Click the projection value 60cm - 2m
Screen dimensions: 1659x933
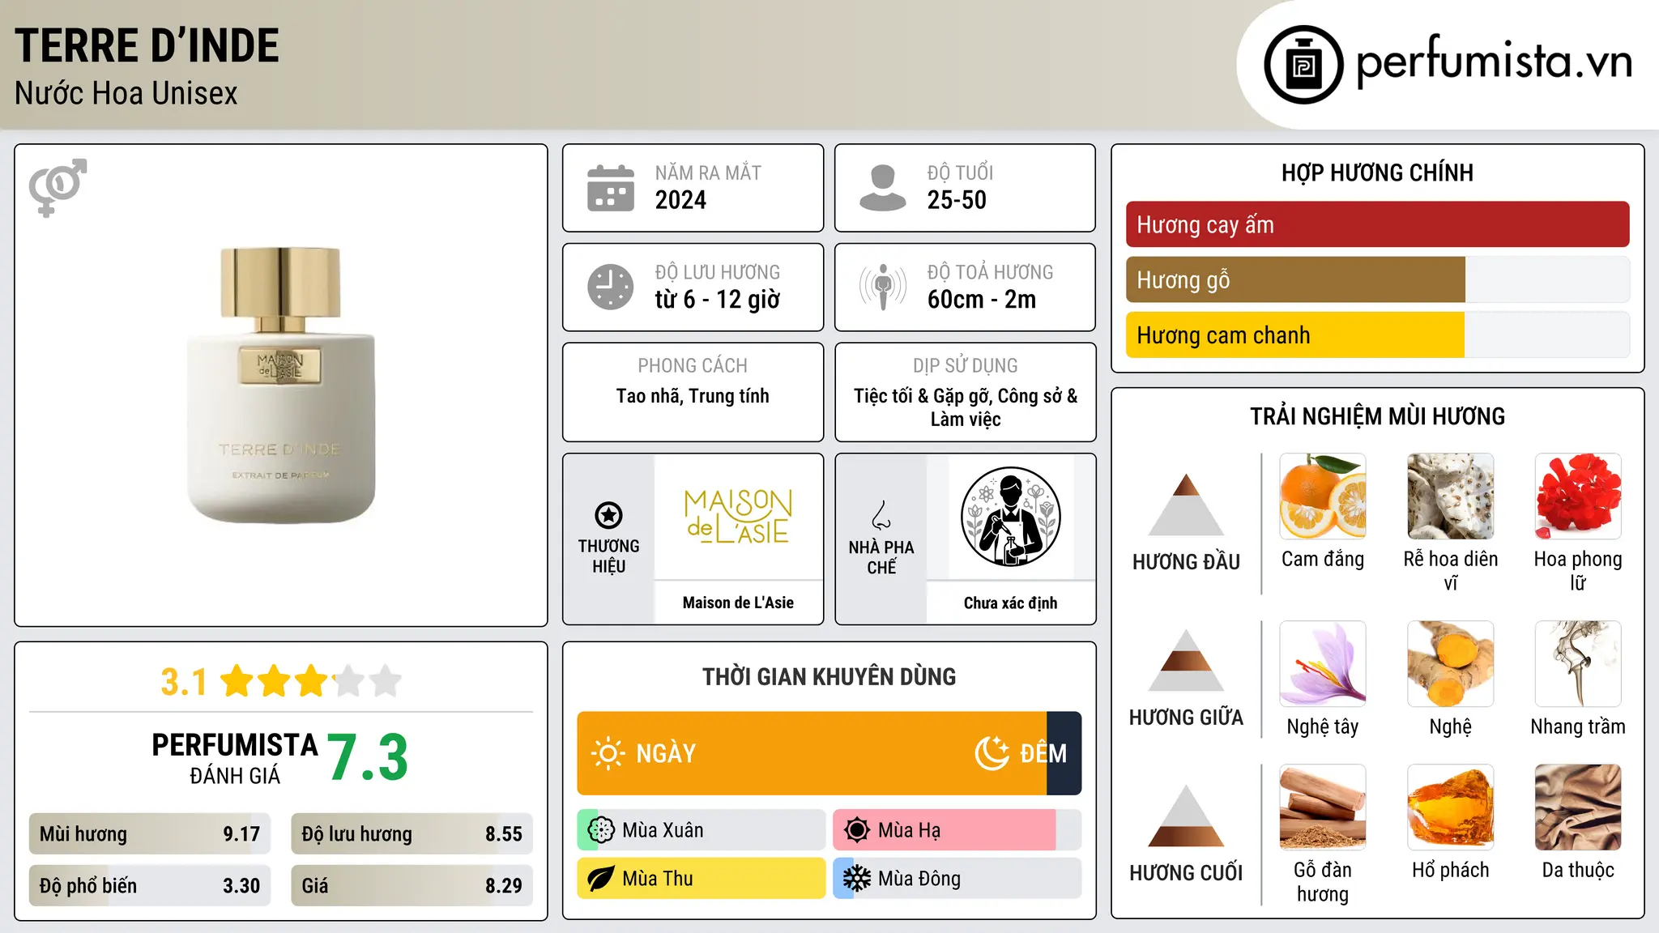pos(982,300)
